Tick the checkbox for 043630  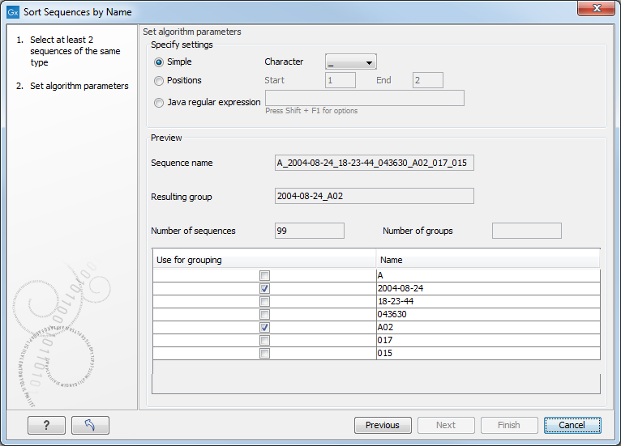264,315
